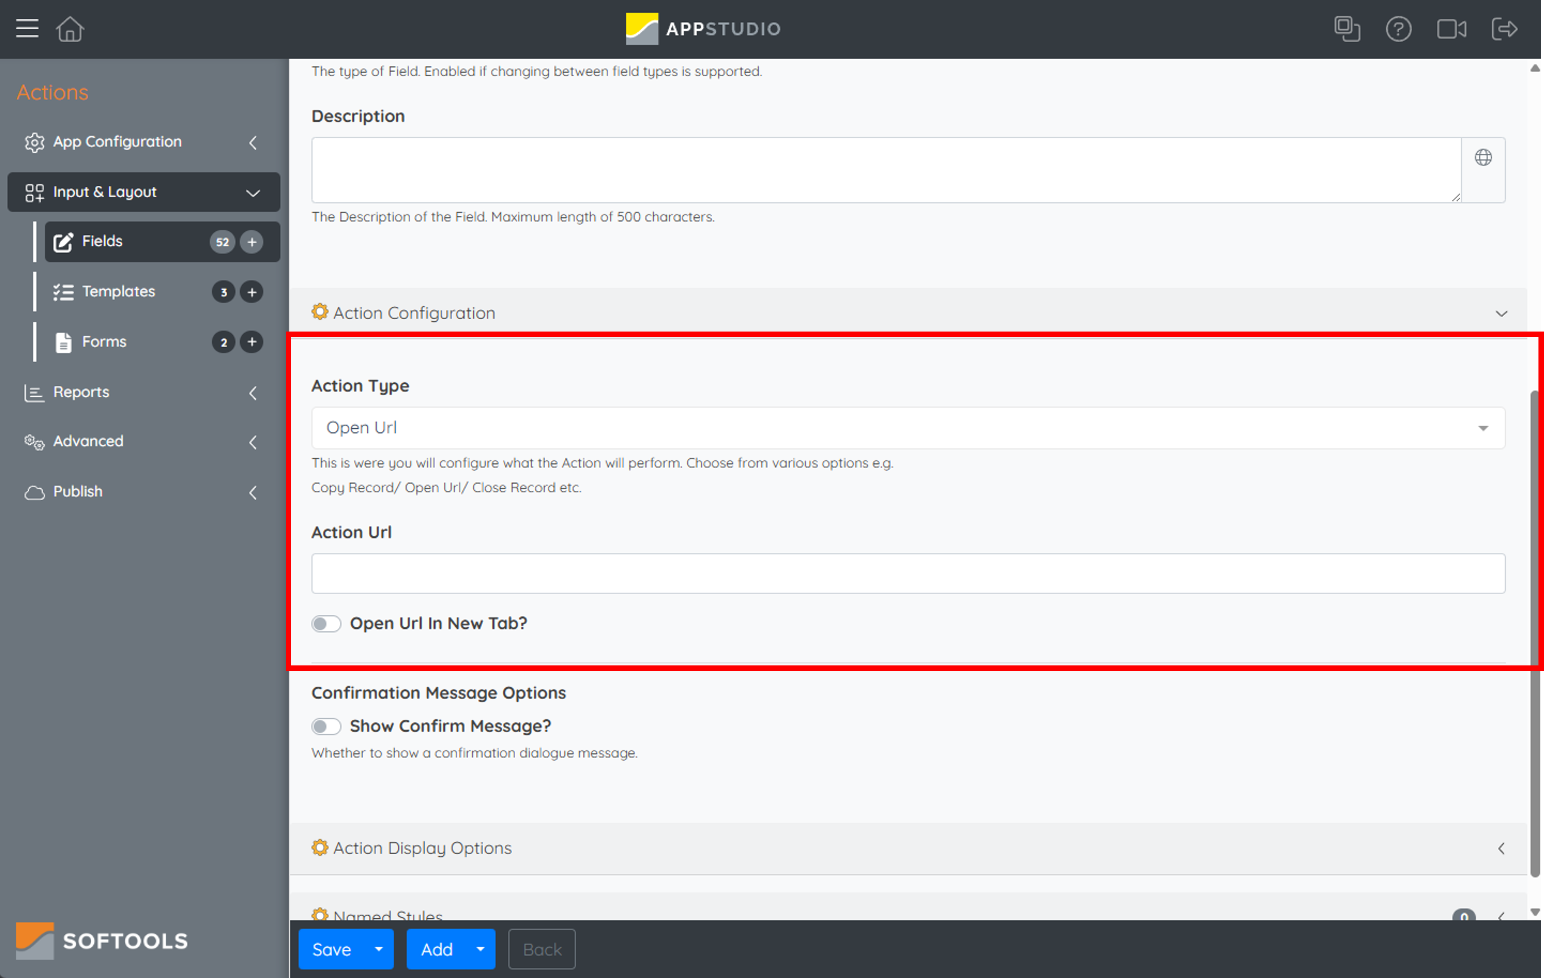
Task: Click into the Description text area
Action: click(886, 170)
